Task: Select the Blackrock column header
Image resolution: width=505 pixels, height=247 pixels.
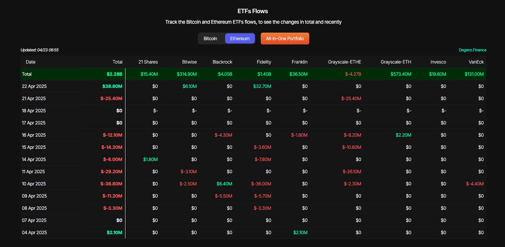Action: 222,62
